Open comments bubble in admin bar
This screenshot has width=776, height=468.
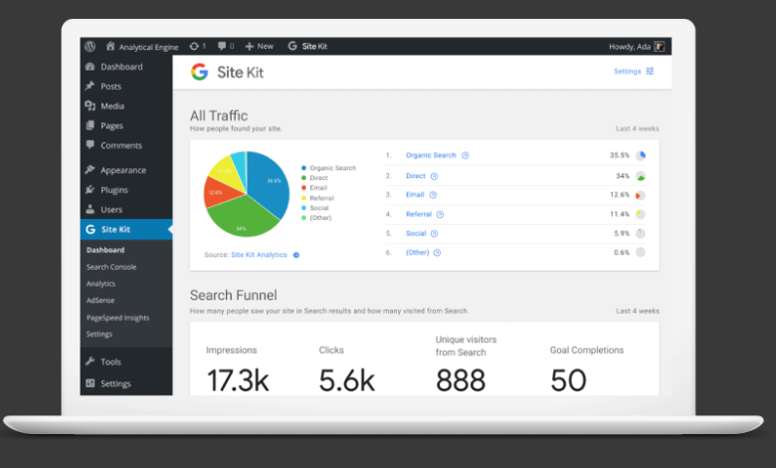click(x=222, y=46)
